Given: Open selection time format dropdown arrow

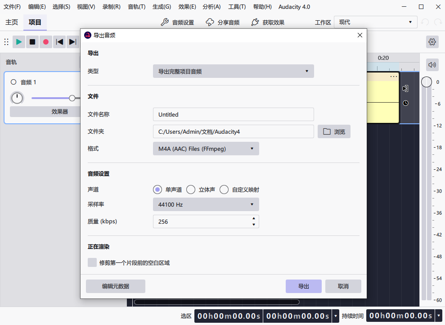Looking at the screenshot, I should click(x=336, y=316).
